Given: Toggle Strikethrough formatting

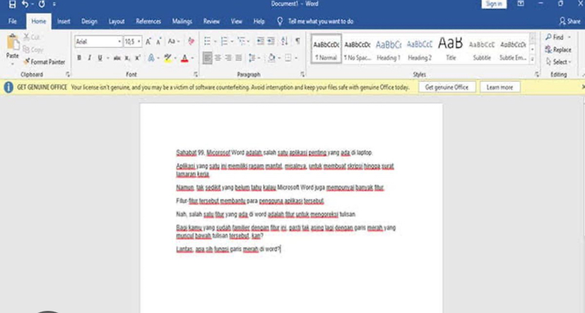Looking at the screenshot, I should point(117,58).
